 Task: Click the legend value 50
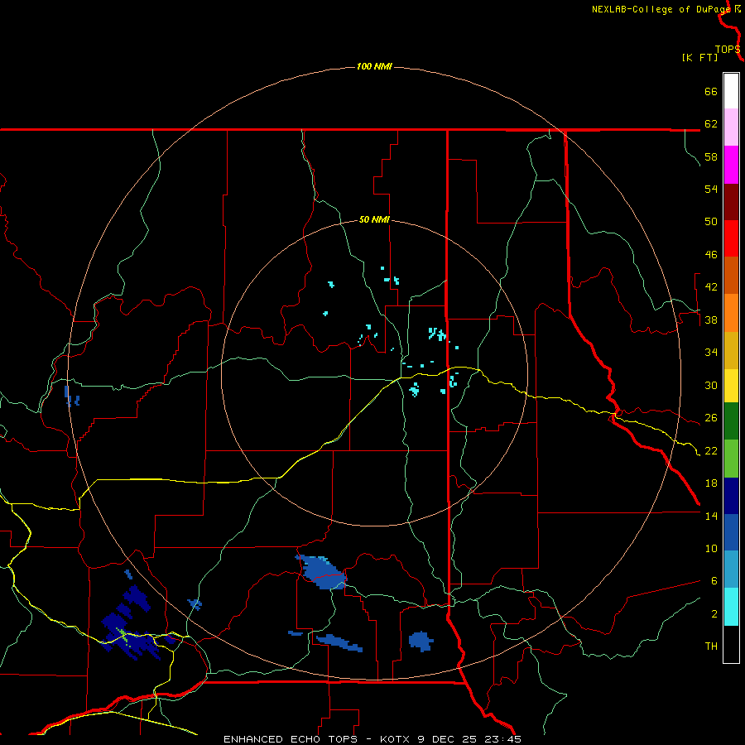pos(711,222)
